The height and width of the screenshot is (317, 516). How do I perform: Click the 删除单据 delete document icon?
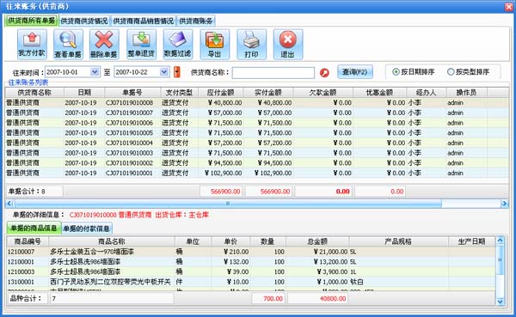104,45
